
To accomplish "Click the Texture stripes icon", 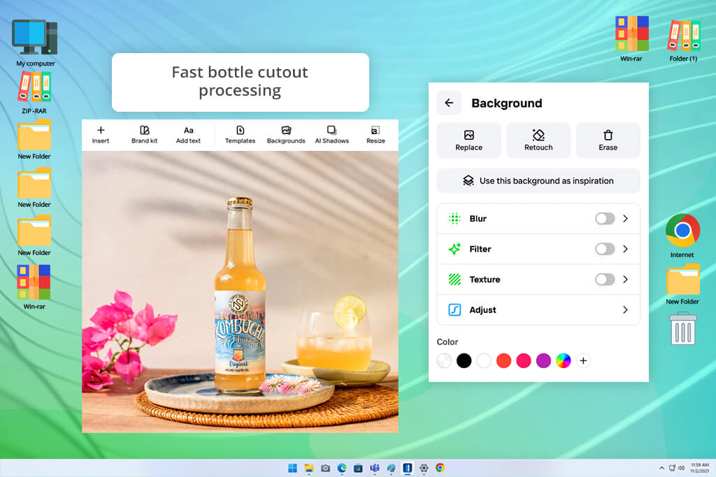I will [454, 279].
